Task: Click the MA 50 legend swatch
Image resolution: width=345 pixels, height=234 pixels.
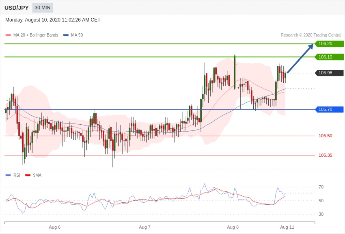Action: click(66, 35)
